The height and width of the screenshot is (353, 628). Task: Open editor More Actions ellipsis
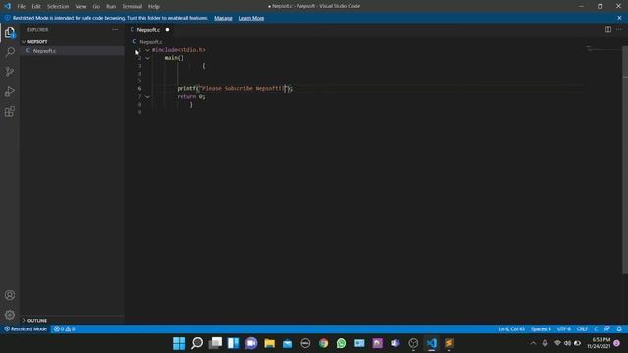[x=619, y=30]
